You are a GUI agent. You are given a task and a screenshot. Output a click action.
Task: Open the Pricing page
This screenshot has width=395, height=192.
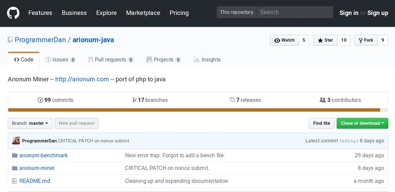(179, 13)
